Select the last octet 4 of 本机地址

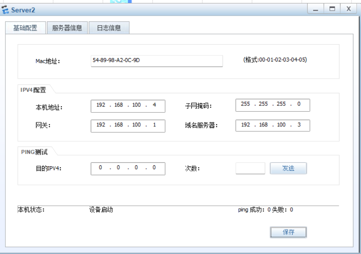coord(154,105)
